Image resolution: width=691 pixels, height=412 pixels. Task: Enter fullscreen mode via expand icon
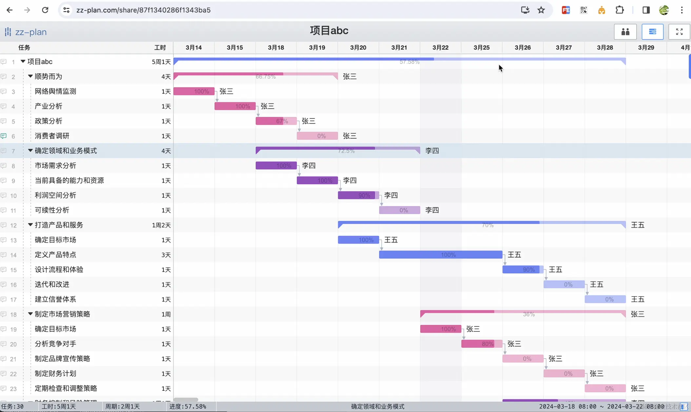[679, 32]
